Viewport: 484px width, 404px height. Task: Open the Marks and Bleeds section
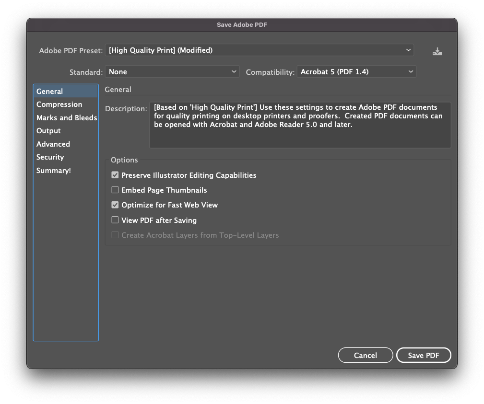tap(66, 118)
